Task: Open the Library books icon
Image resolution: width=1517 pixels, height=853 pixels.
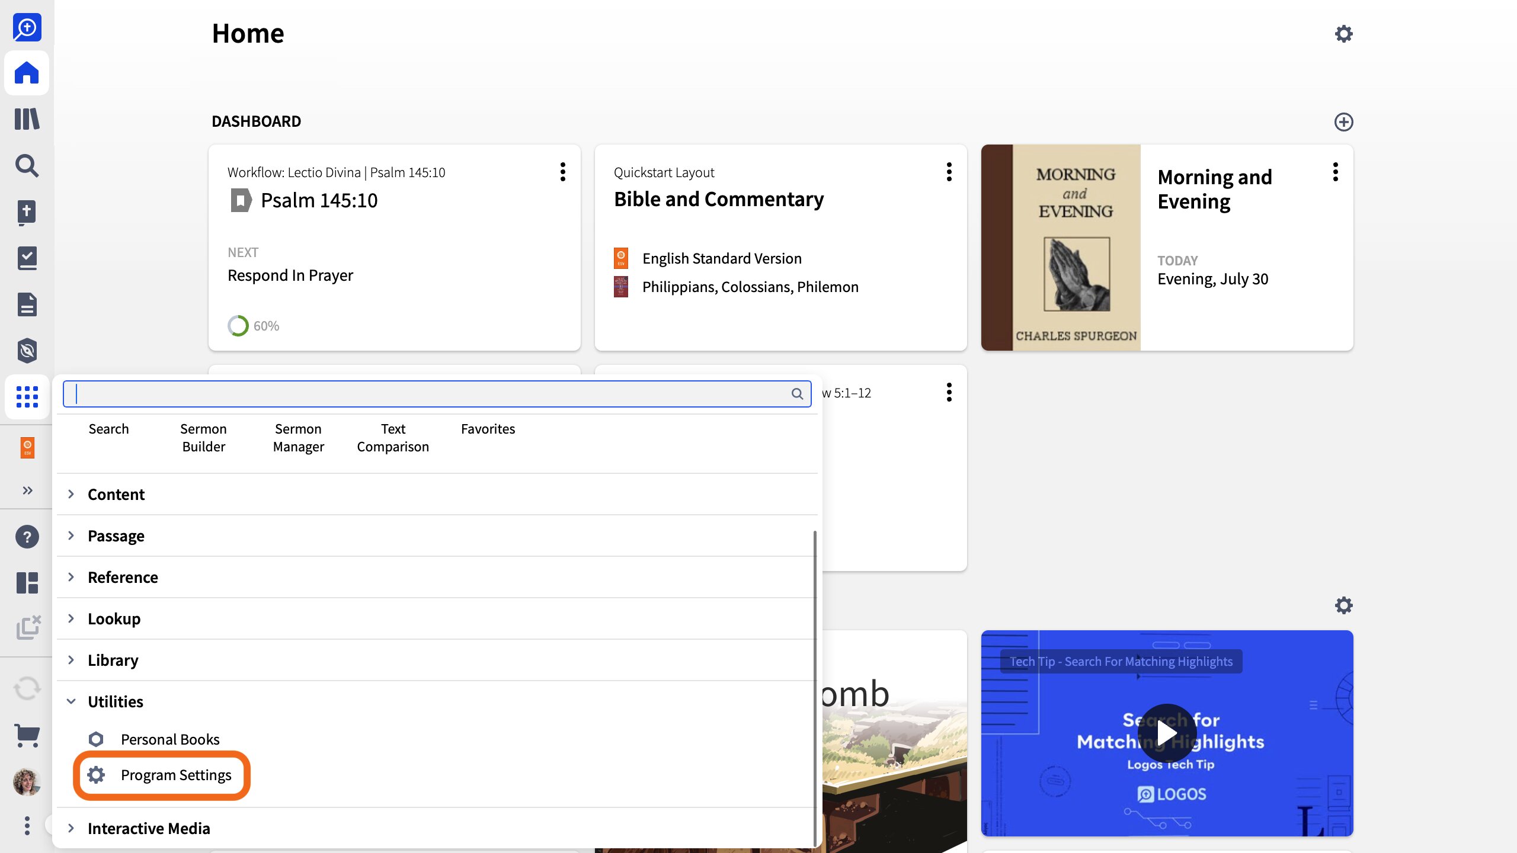Action: click(27, 119)
